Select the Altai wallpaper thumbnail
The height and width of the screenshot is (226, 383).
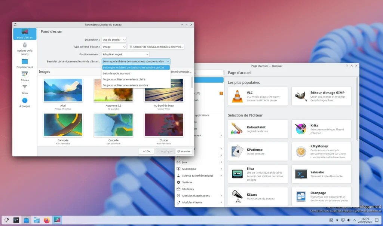[63, 90]
